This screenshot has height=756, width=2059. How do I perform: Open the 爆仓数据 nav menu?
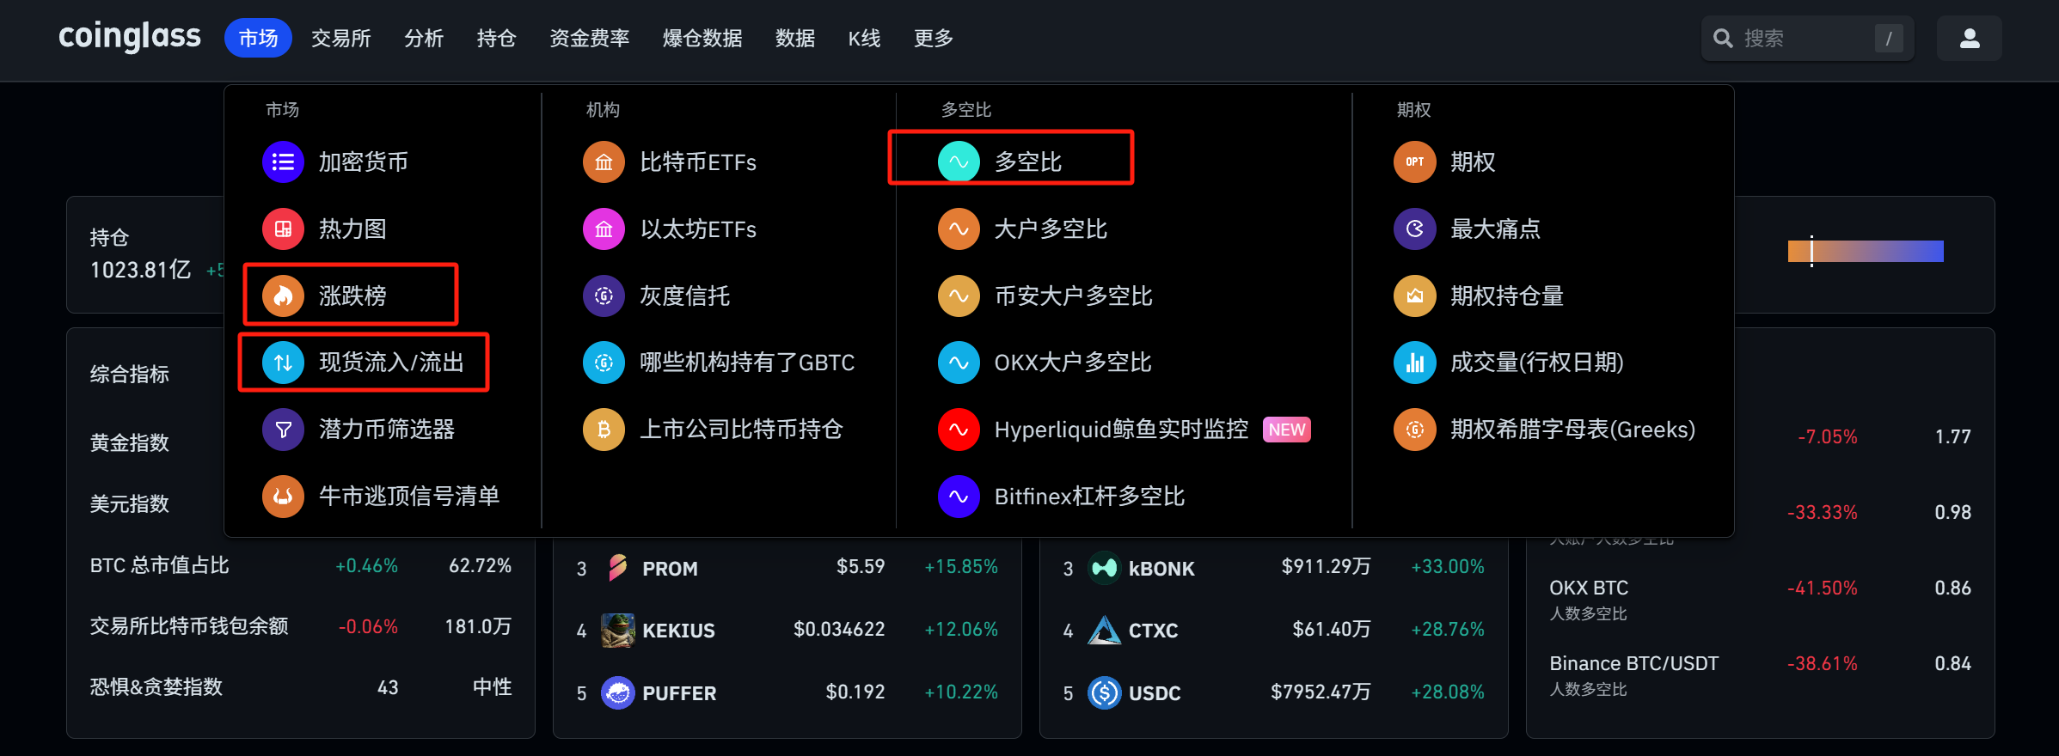(x=702, y=39)
